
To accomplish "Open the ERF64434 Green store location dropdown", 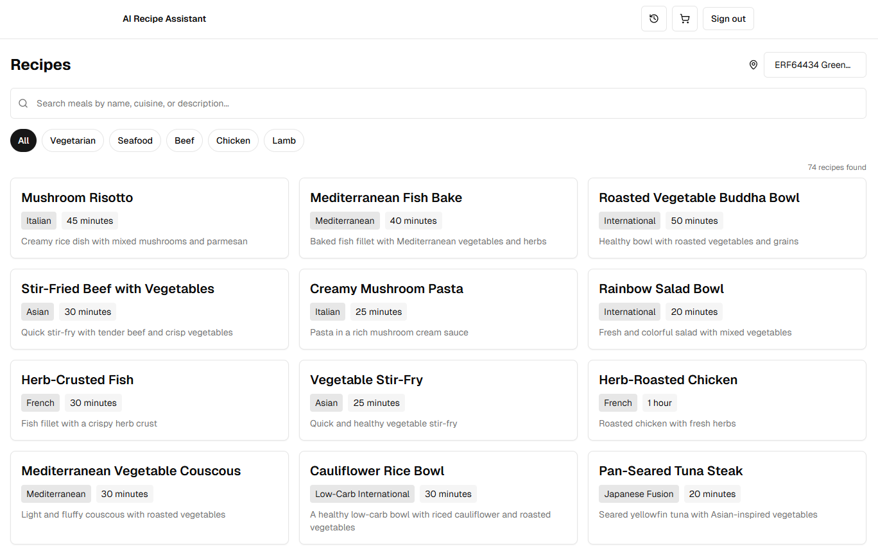I will pos(814,65).
